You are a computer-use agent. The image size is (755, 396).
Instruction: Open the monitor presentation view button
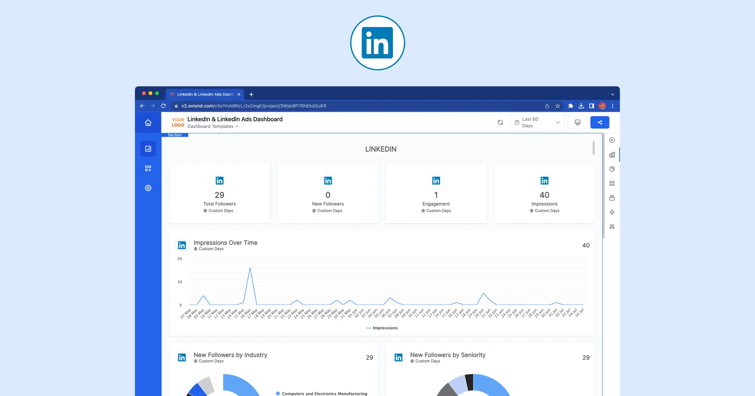coord(578,123)
